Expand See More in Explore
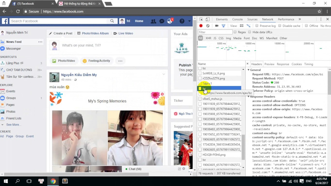The width and height of the screenshot is (331, 186). [13, 125]
